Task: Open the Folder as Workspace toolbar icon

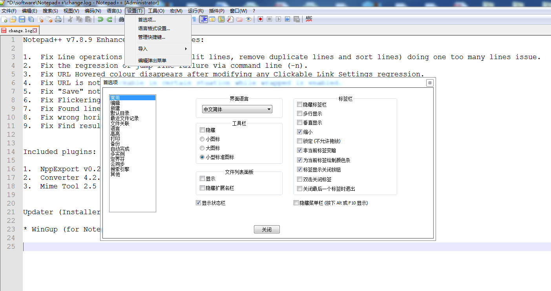Action: [x=239, y=19]
